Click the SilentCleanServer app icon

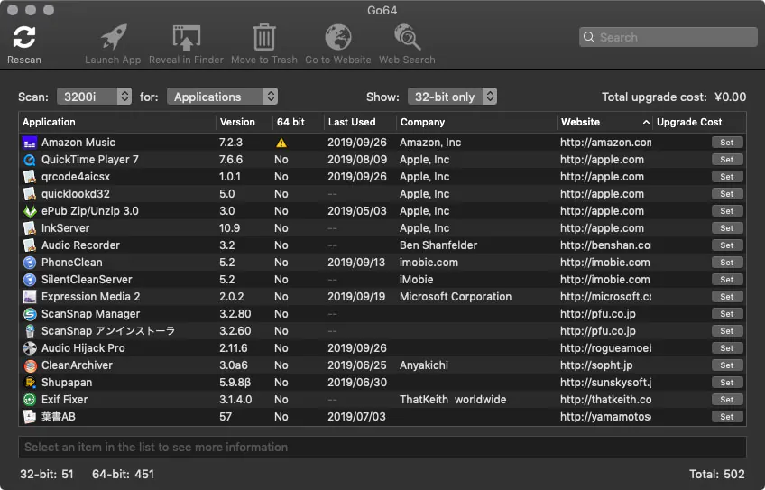(30, 280)
